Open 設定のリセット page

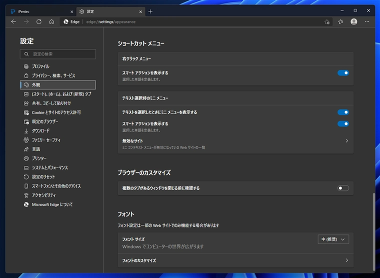point(58,177)
